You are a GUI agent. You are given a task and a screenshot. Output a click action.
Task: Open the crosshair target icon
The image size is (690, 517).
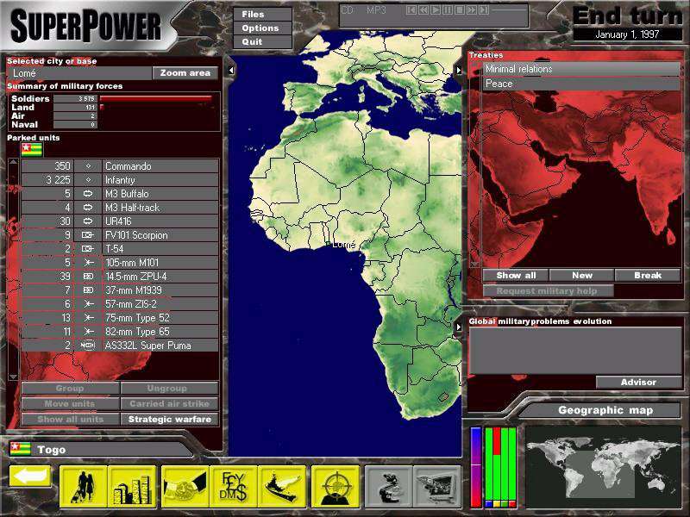click(x=336, y=487)
